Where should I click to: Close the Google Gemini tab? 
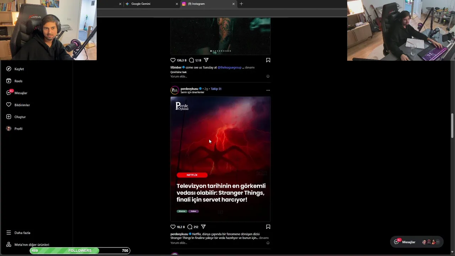177,4
